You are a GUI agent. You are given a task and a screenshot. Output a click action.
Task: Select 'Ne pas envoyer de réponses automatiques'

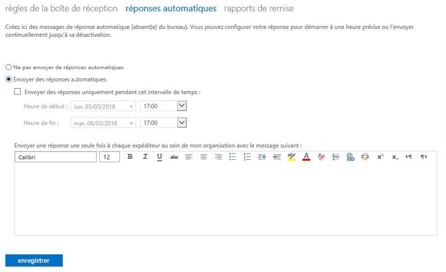[8, 67]
